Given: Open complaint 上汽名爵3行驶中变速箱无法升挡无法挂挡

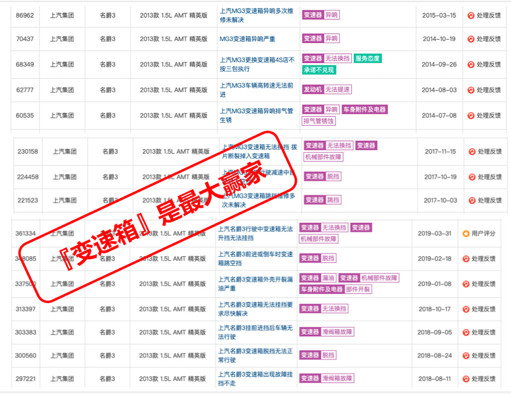Looking at the screenshot, I should tap(255, 233).
